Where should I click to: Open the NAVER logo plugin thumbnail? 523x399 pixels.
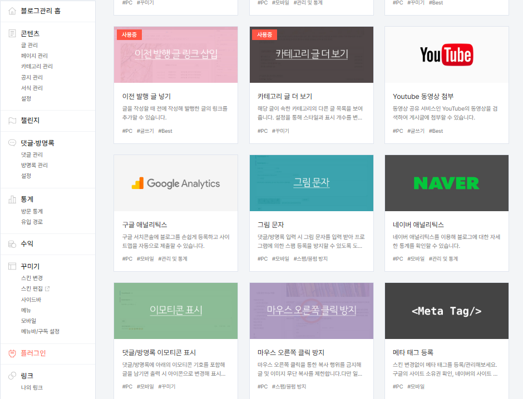point(447,183)
